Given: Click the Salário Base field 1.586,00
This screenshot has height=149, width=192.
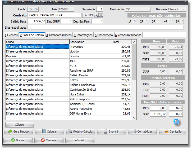Looking at the screenshot, I should coord(36,21).
